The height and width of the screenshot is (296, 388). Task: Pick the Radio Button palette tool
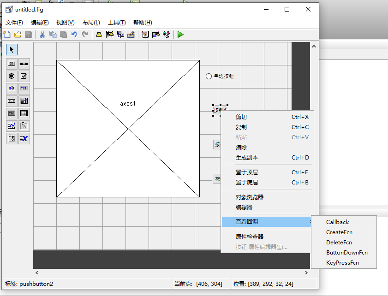pyautogui.click(x=12, y=76)
